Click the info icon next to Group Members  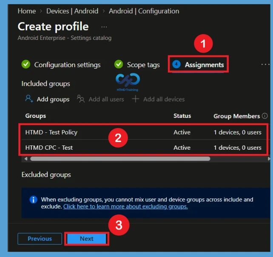[264, 116]
